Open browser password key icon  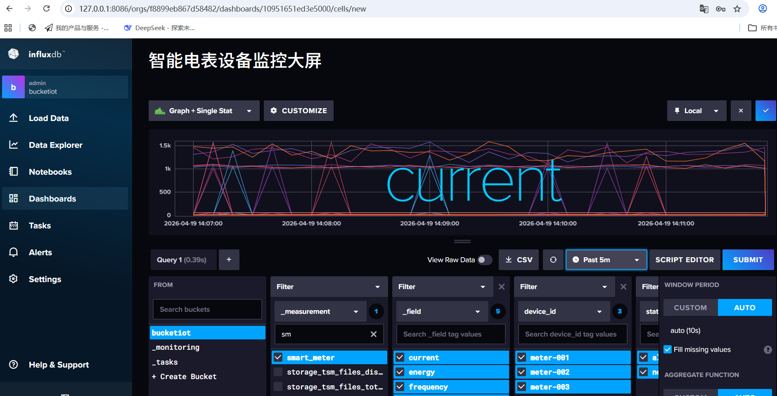click(x=720, y=9)
